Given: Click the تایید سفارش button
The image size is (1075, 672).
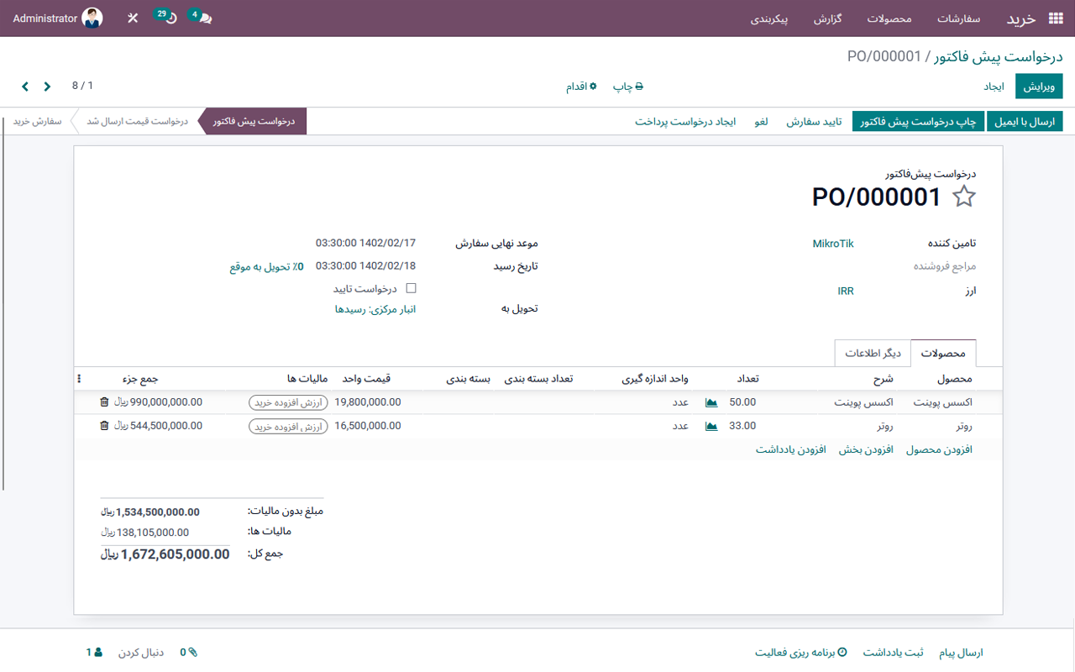Looking at the screenshot, I should pyautogui.click(x=815, y=120).
